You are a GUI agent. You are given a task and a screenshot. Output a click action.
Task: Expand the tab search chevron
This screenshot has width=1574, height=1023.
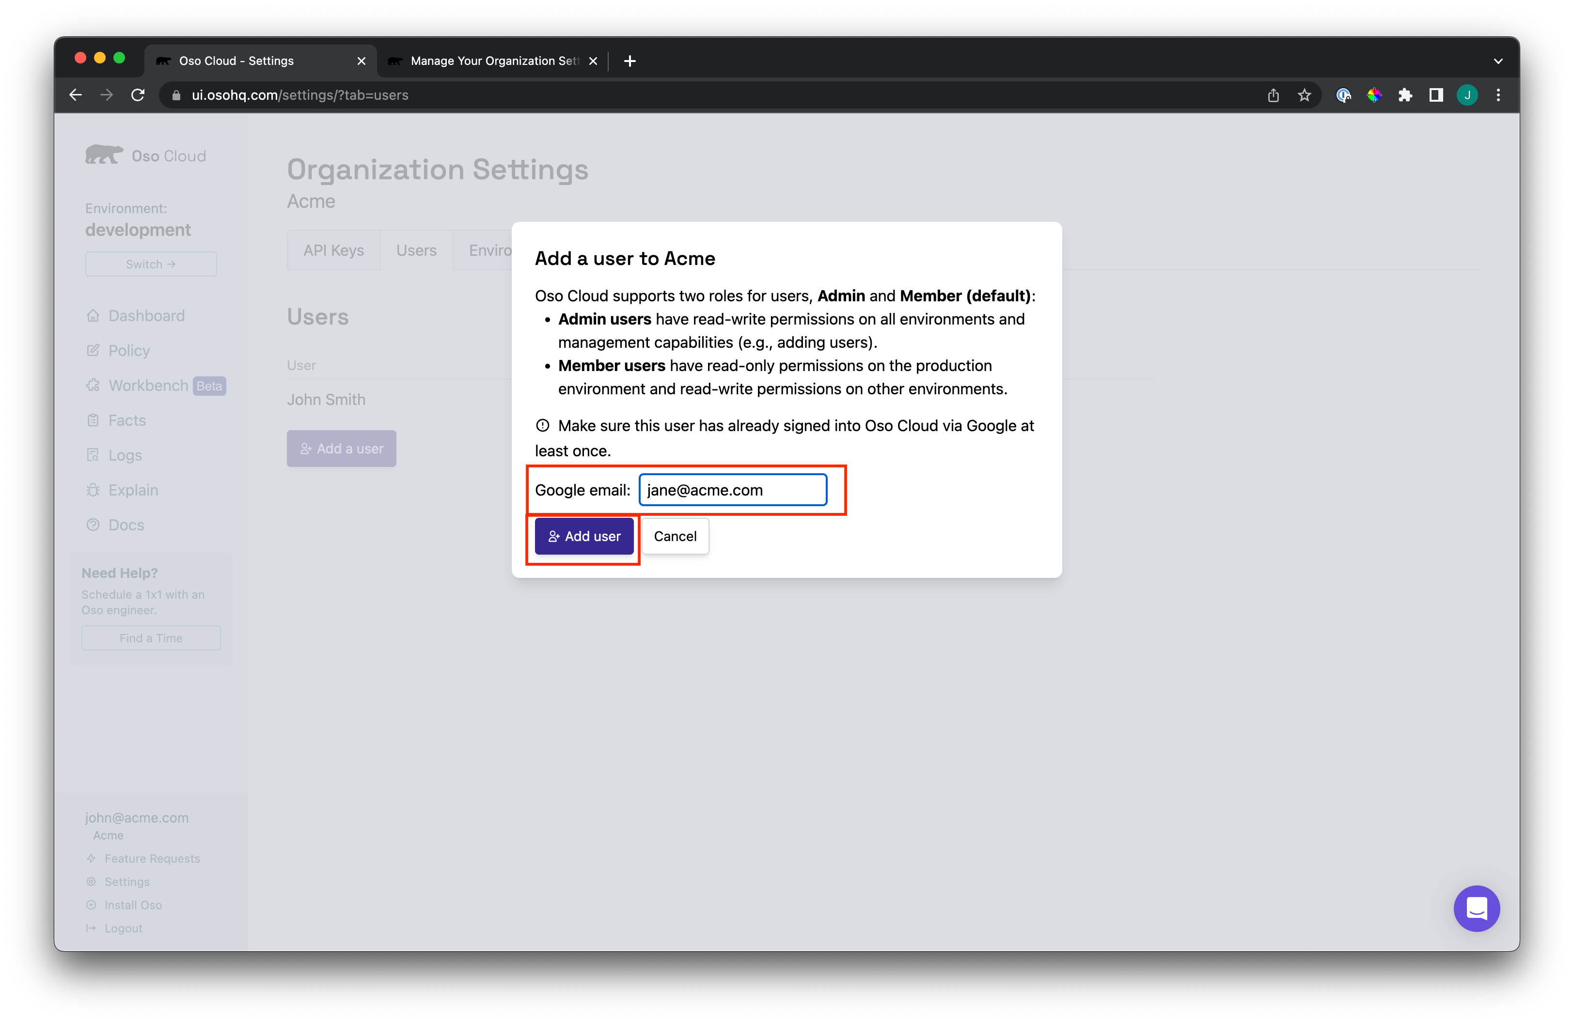pos(1498,61)
